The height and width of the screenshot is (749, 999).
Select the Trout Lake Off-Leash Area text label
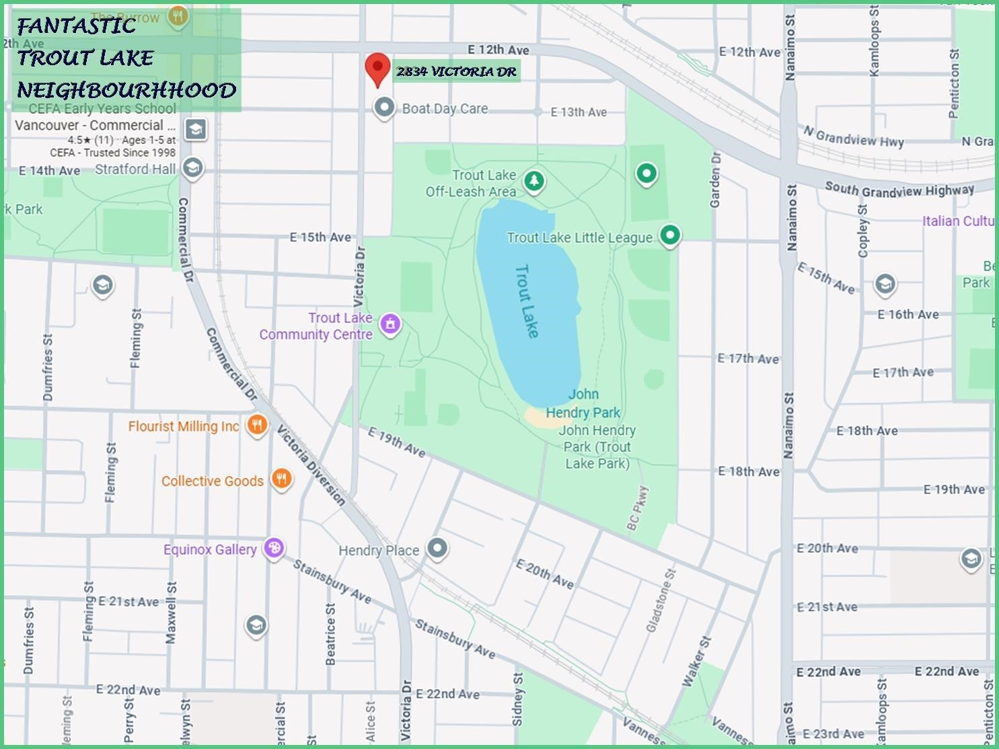[x=471, y=183]
